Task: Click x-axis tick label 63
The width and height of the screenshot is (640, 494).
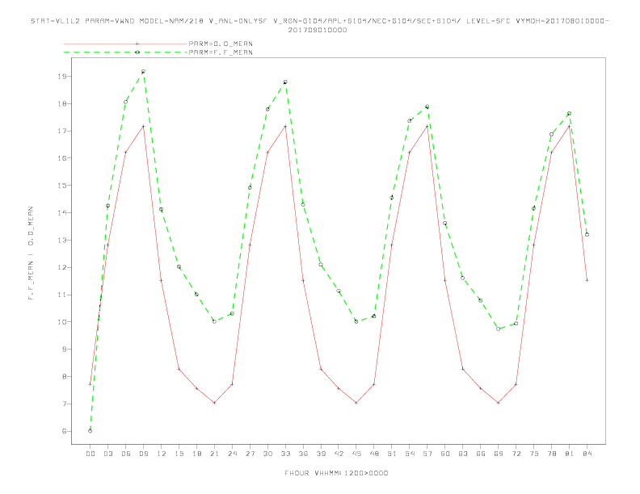Action: (463, 454)
